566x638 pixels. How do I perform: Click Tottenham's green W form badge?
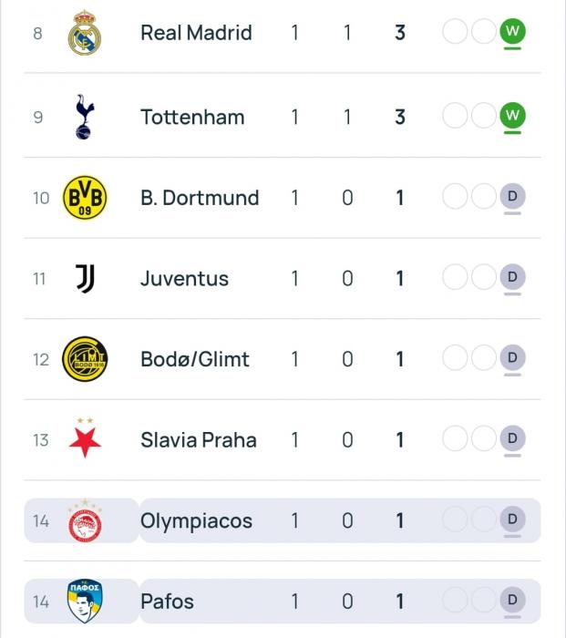click(x=512, y=116)
